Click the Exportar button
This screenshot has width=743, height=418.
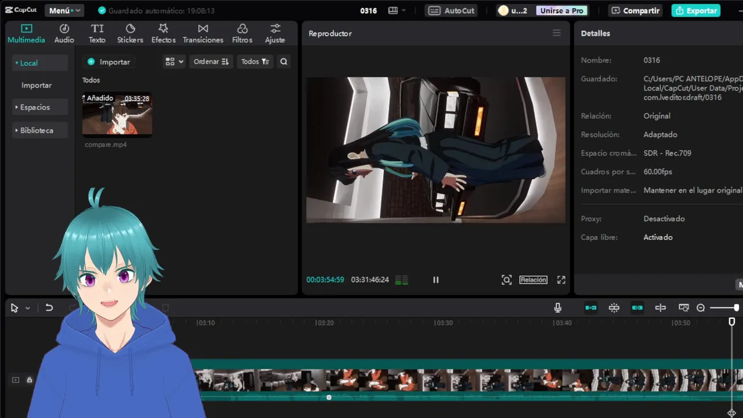click(696, 10)
